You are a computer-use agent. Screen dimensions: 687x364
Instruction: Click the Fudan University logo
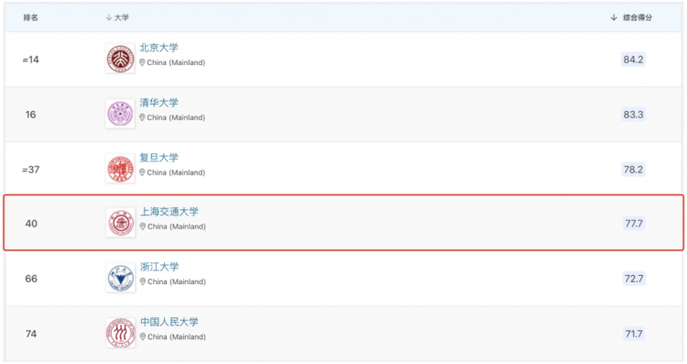point(120,169)
